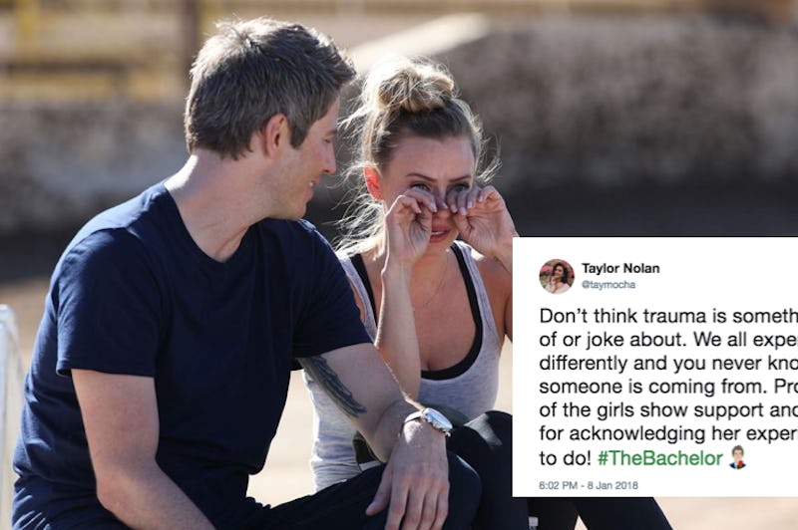Click the woman's gray tank top

point(407,371)
